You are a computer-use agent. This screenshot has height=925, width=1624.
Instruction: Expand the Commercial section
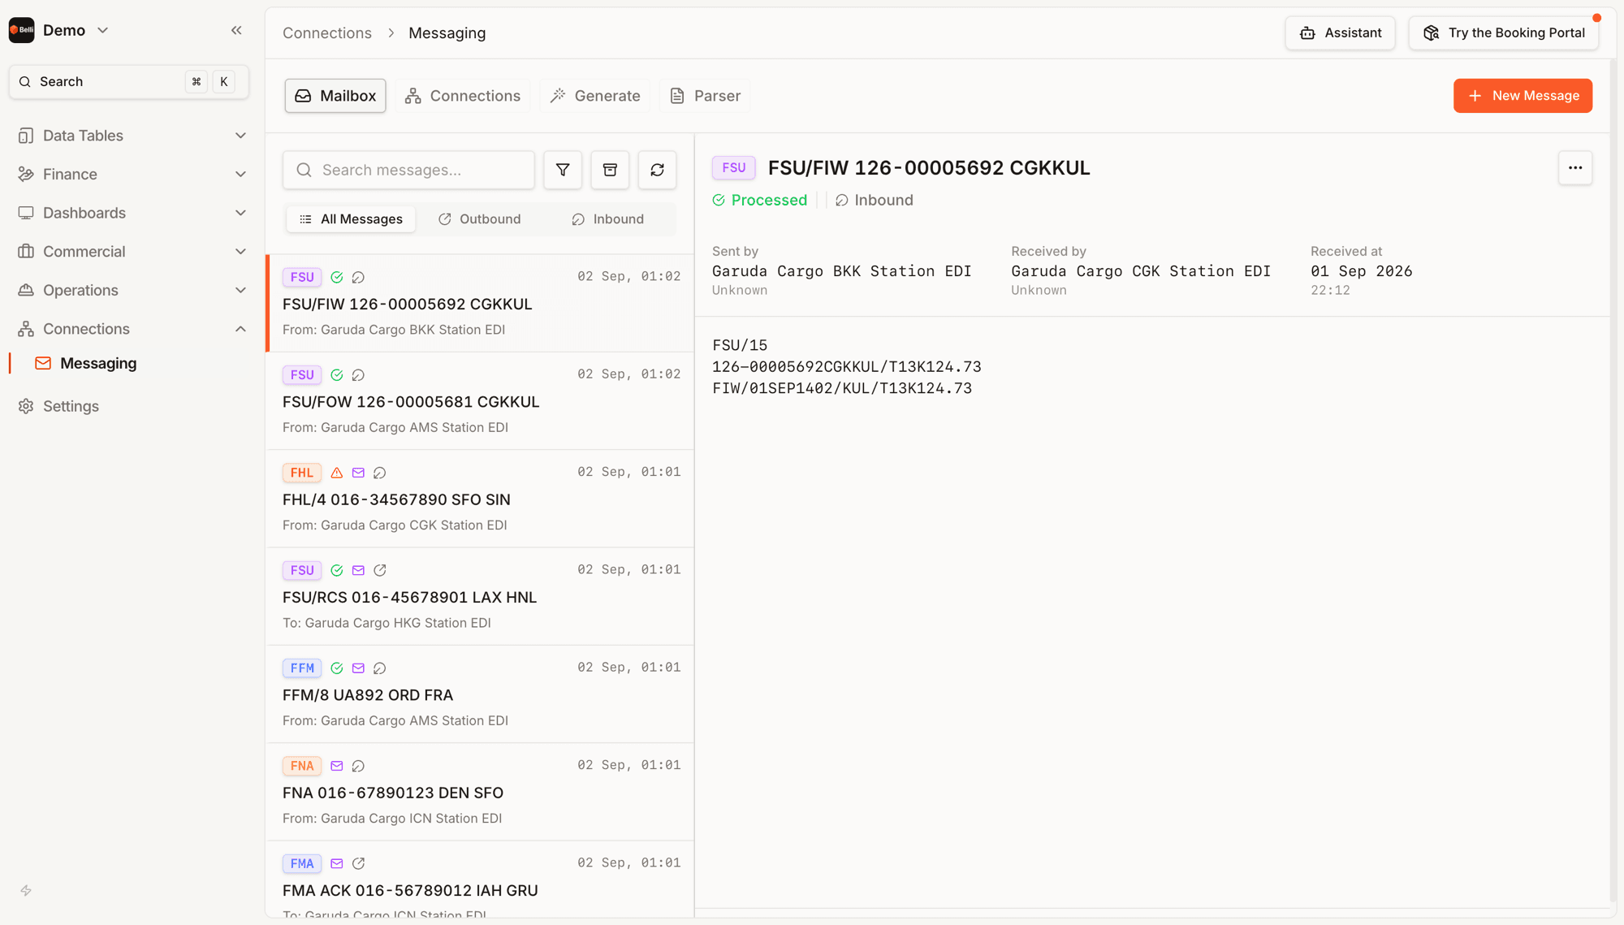(x=132, y=252)
